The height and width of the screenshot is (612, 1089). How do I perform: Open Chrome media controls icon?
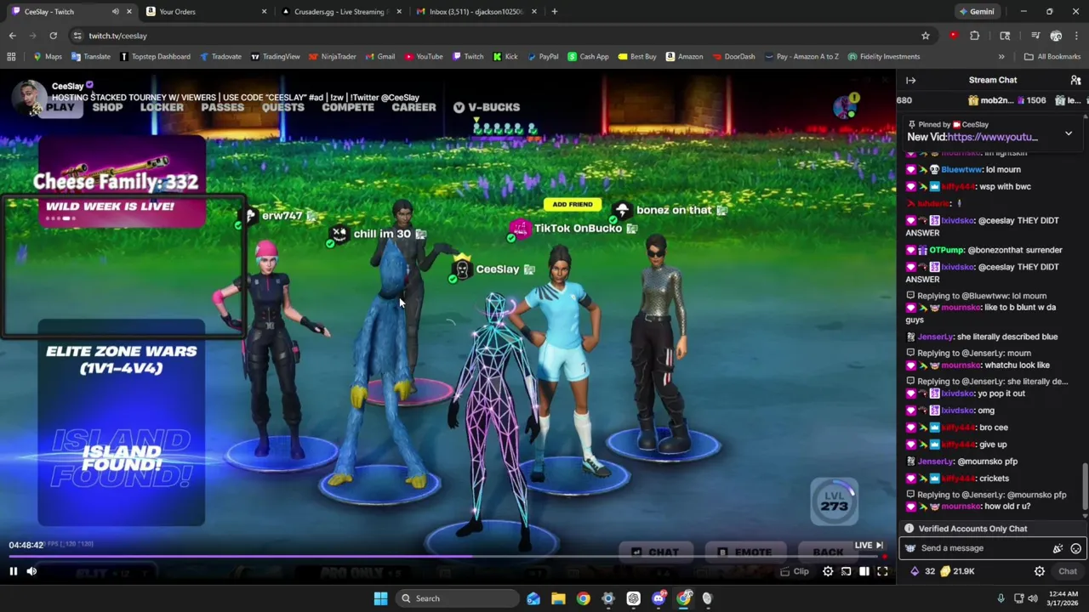coord(1035,36)
